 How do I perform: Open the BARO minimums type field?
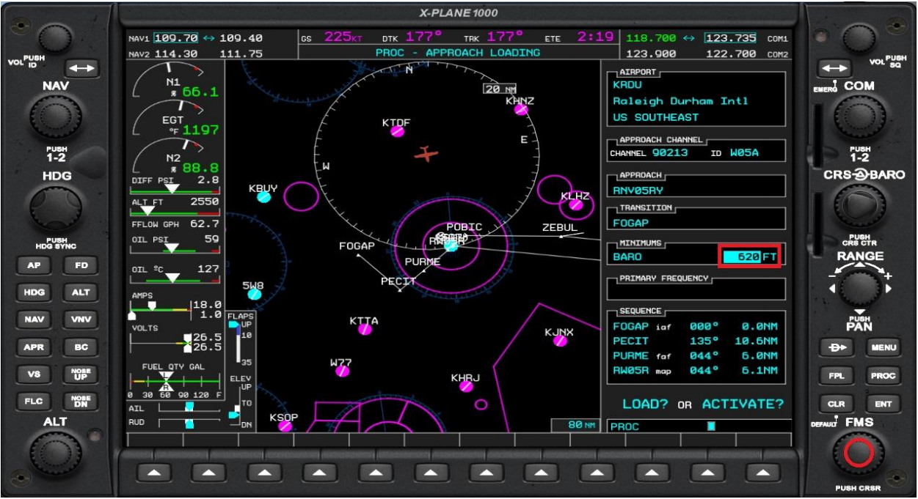627,257
